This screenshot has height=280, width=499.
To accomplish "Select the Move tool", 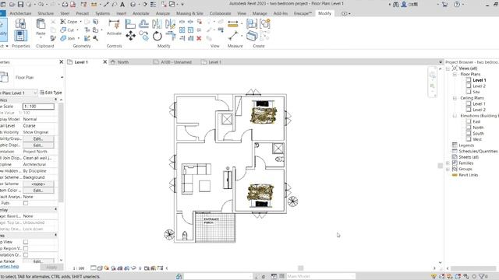I will point(130,36).
